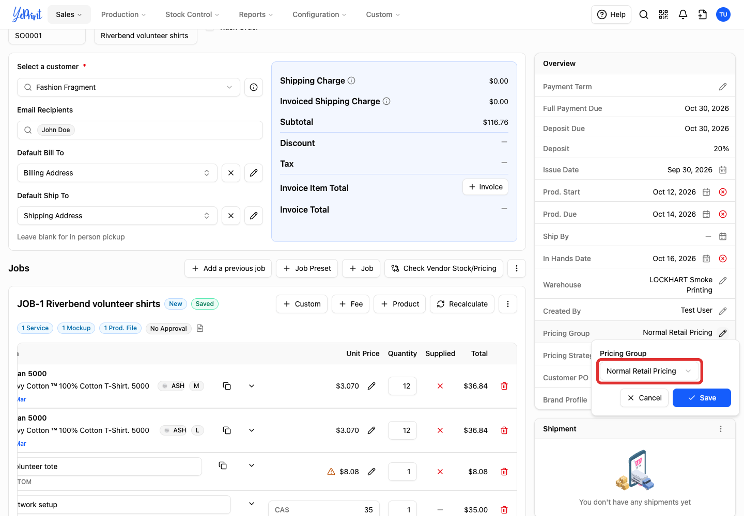
Task: Click the quantity field for ASH M shirt
Action: (x=402, y=386)
